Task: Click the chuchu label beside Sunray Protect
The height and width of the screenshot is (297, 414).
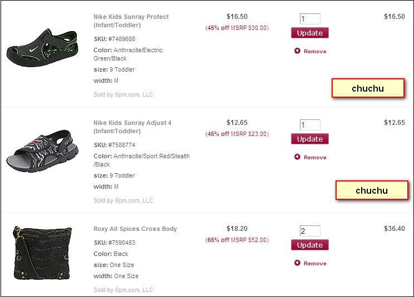Action: (x=368, y=88)
